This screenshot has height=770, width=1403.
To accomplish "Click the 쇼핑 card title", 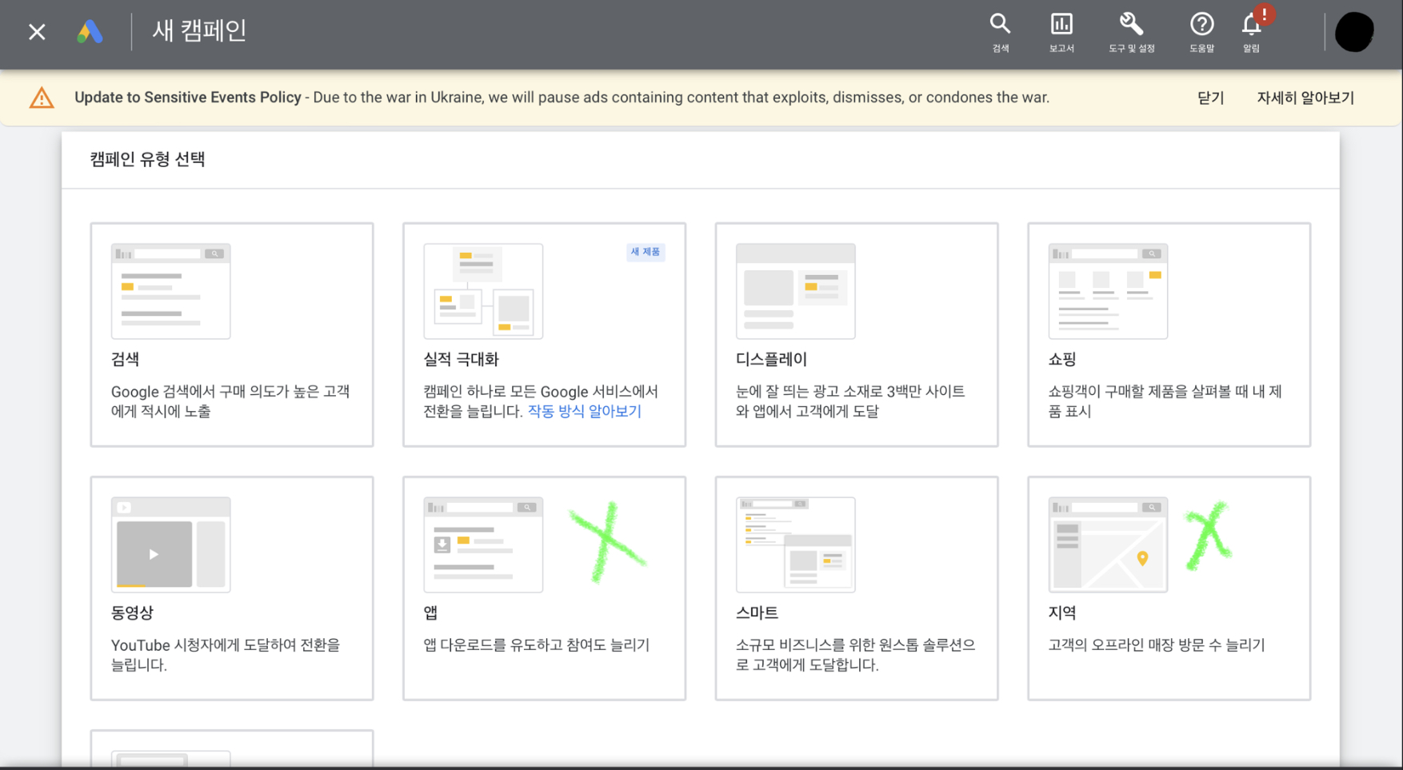I will click(x=1062, y=360).
